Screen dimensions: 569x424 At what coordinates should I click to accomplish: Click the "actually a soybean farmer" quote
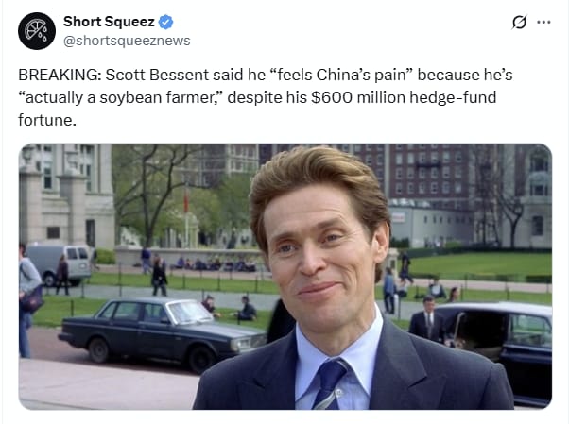click(120, 97)
